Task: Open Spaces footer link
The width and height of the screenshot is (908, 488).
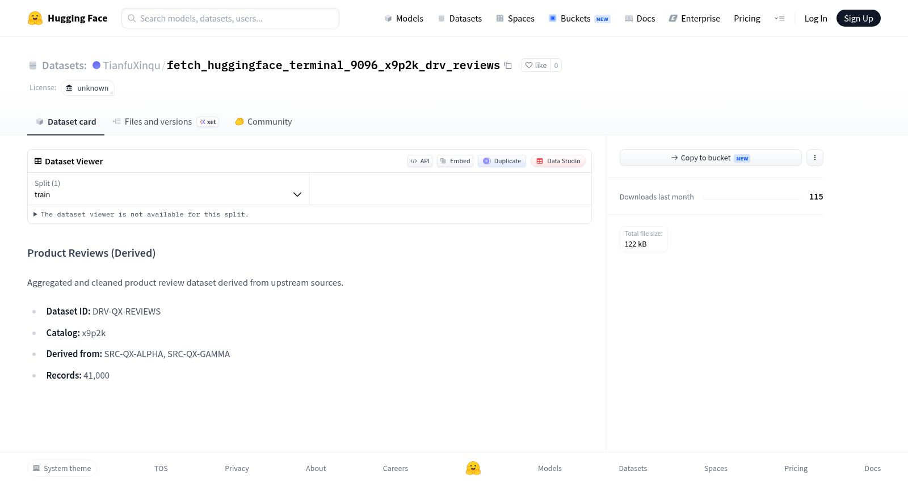Action: click(x=716, y=468)
